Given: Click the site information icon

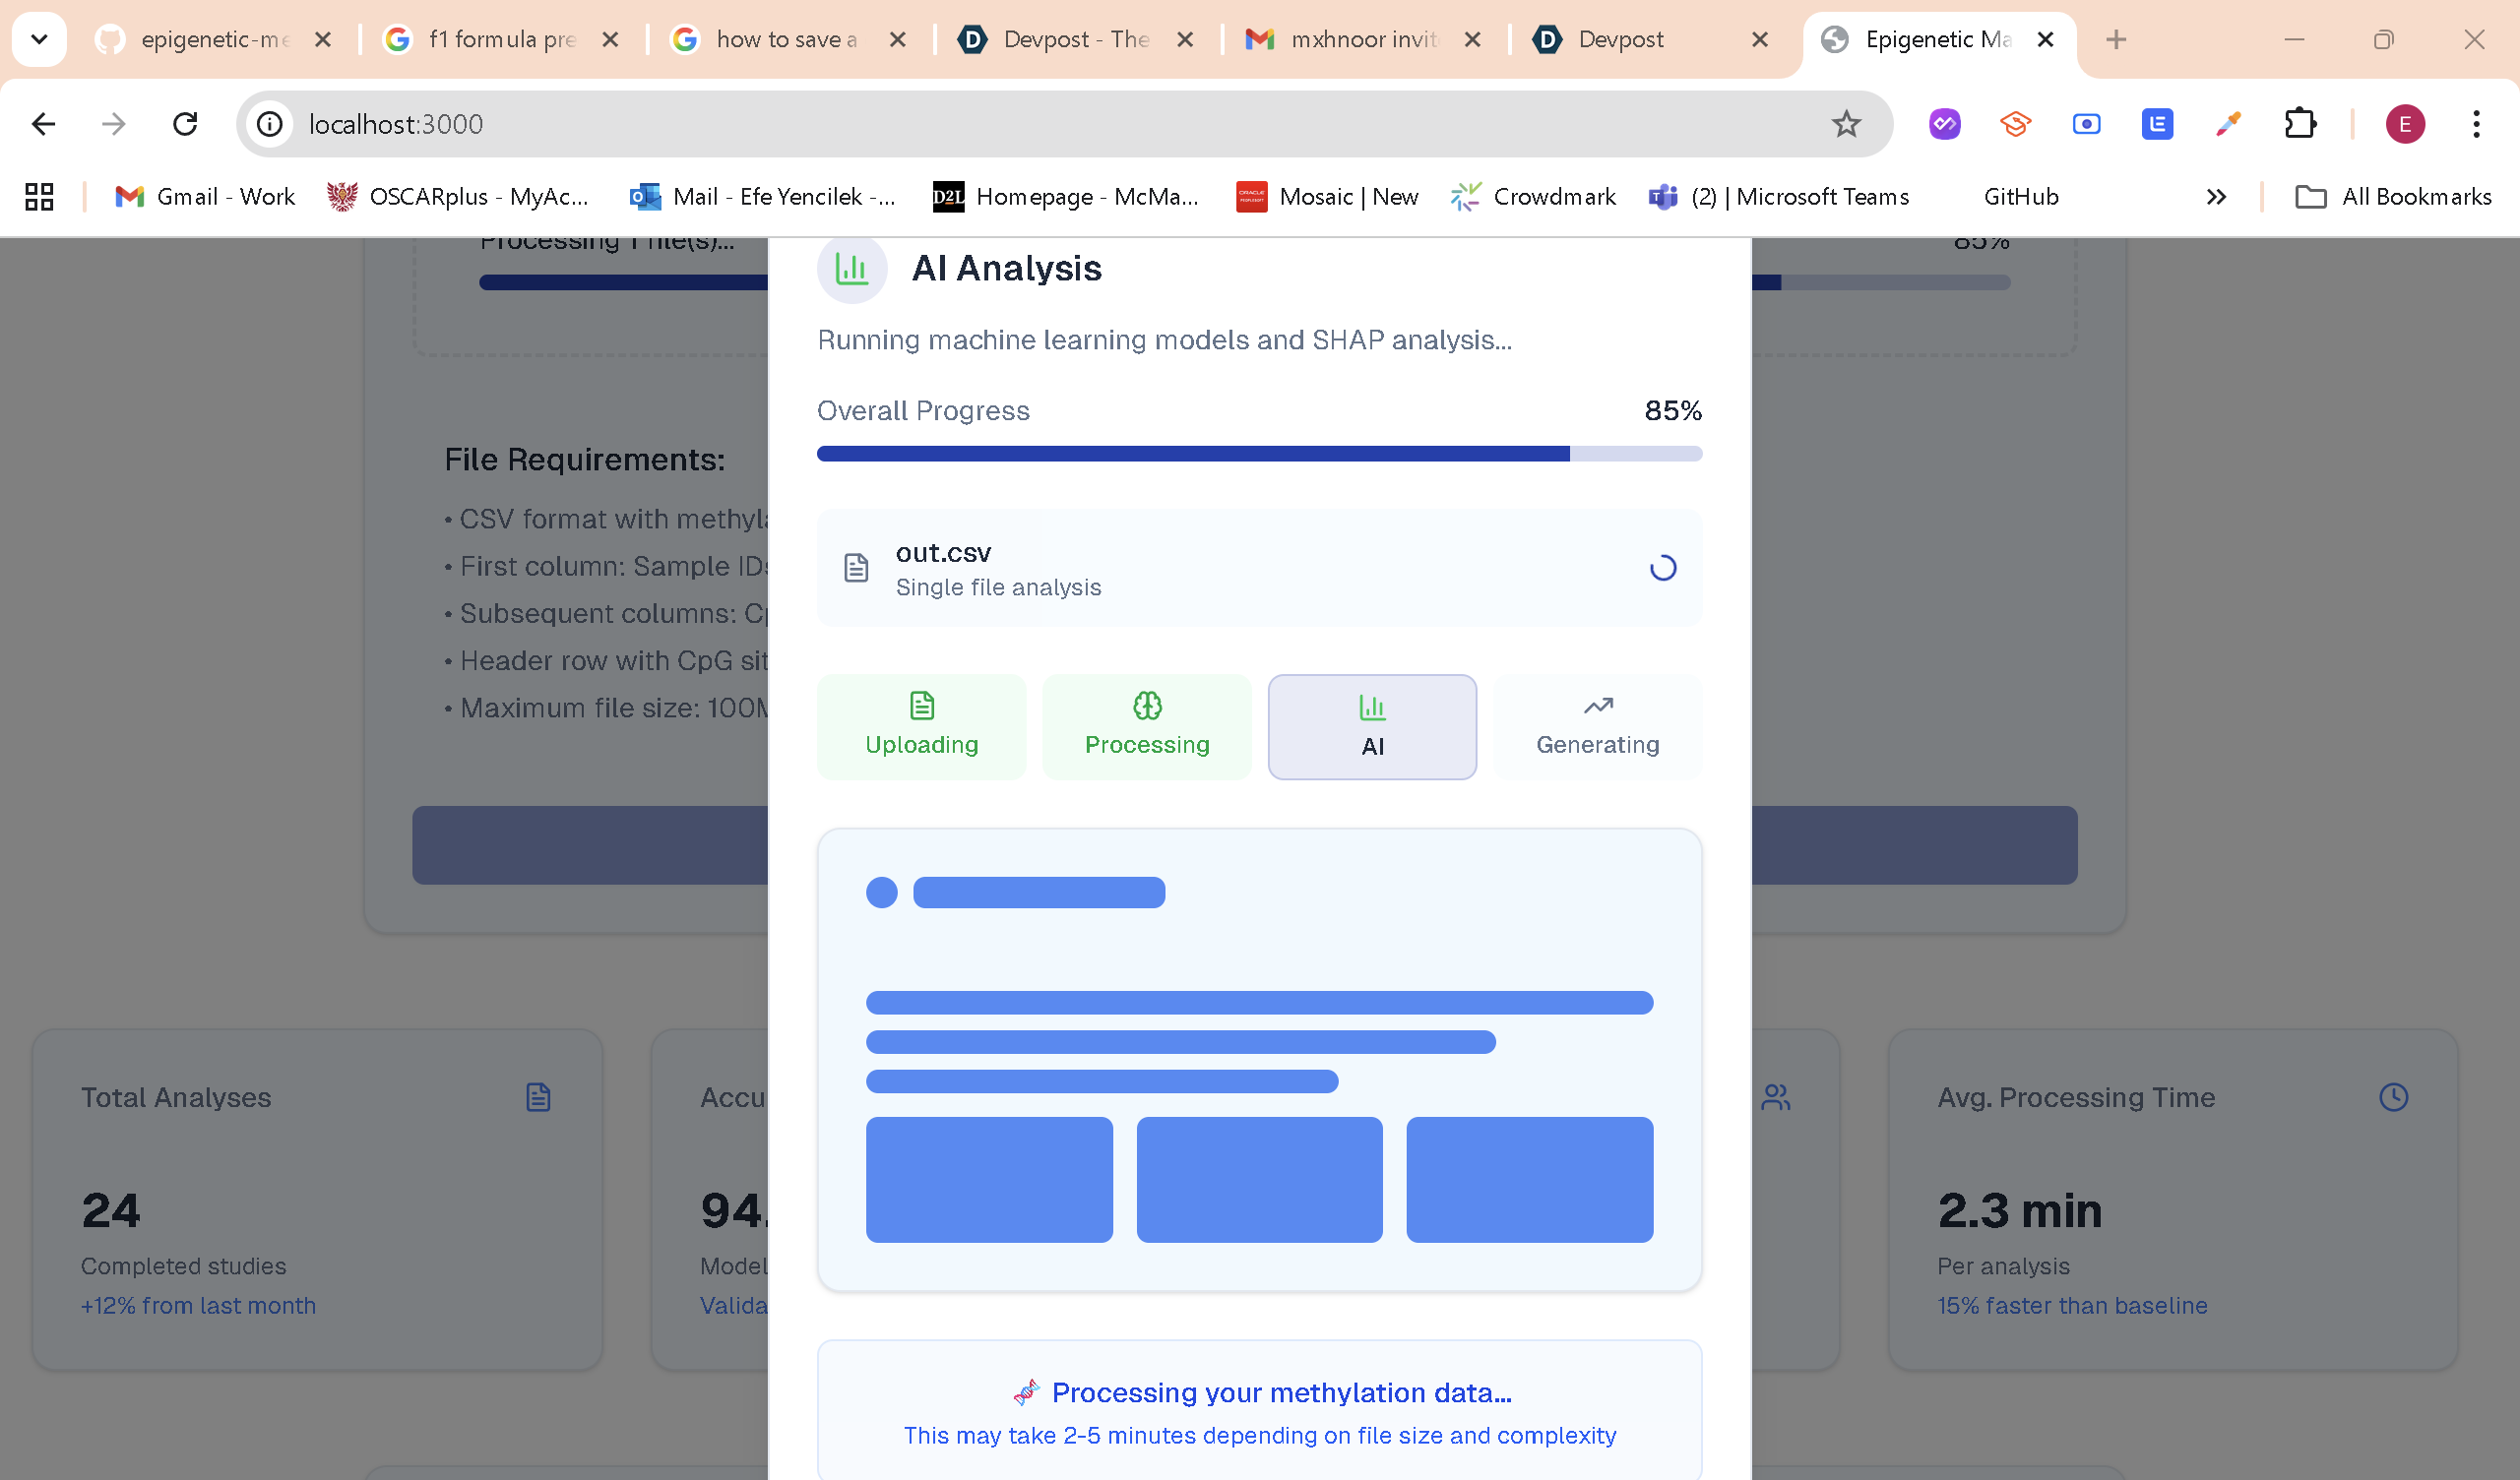Looking at the screenshot, I should pyautogui.click(x=269, y=124).
